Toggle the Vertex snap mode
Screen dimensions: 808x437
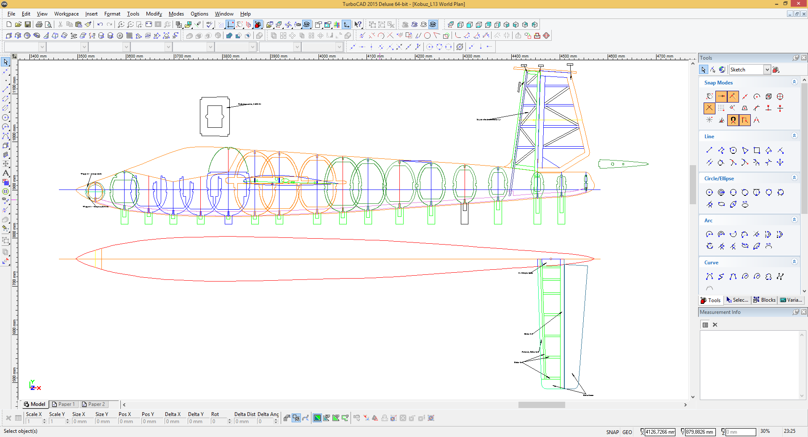pyautogui.click(x=733, y=97)
